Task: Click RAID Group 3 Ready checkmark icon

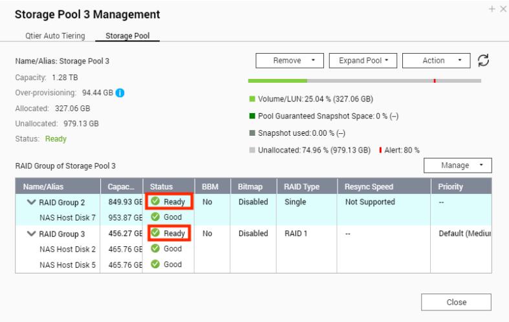Action: point(155,233)
